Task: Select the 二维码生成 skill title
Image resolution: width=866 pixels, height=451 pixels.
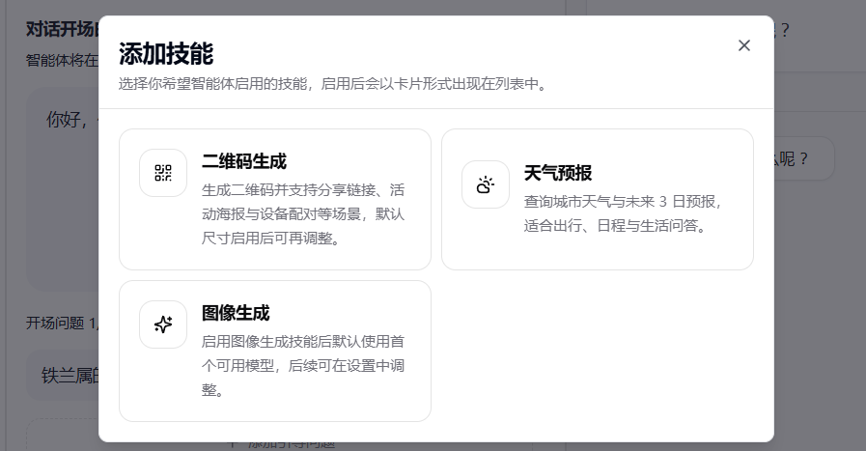Action: (x=244, y=161)
